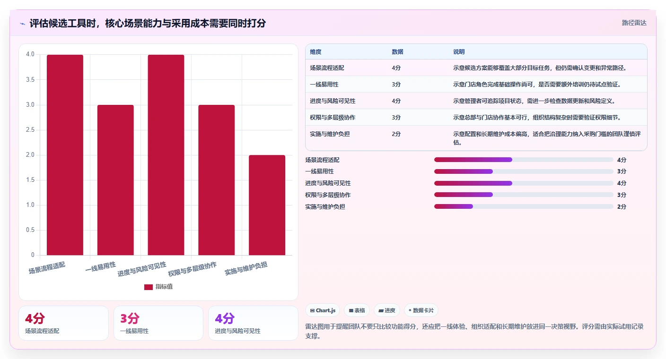The height and width of the screenshot is (359, 666).
Task: Click the 2.5 y-axis label
Action: (30, 129)
